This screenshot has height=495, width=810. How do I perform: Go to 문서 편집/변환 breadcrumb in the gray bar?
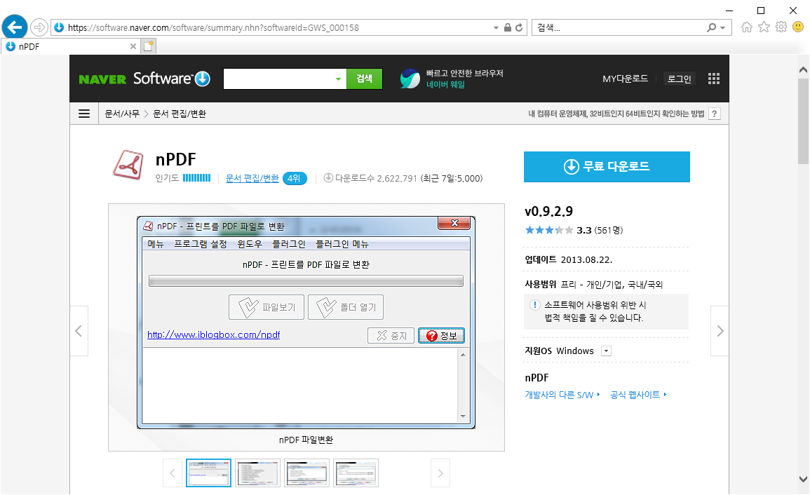[x=180, y=114]
